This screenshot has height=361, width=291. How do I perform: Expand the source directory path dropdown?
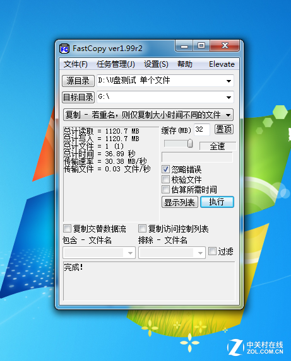[x=229, y=81]
